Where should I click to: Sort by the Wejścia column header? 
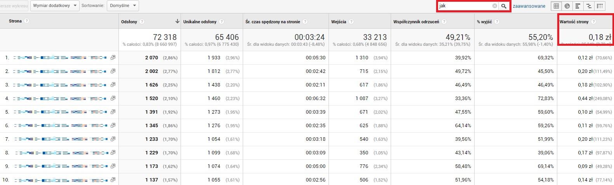coord(339,22)
